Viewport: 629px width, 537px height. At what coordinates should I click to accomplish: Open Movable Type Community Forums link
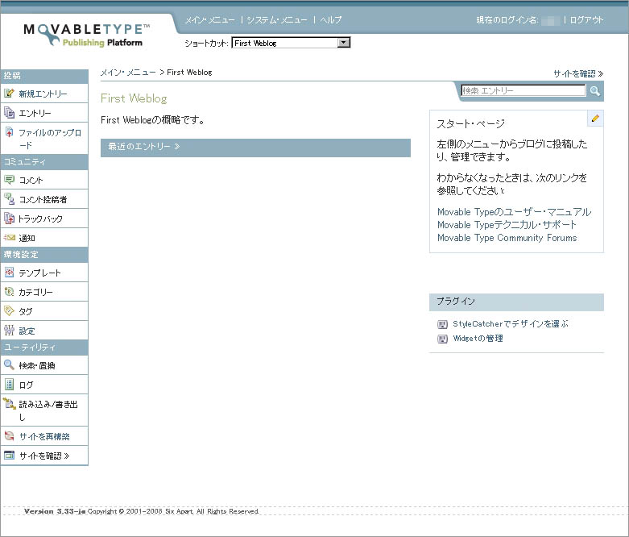pyautogui.click(x=507, y=238)
